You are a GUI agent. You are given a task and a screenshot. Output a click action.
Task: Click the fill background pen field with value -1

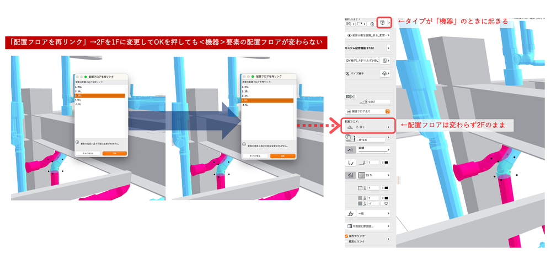(x=373, y=203)
